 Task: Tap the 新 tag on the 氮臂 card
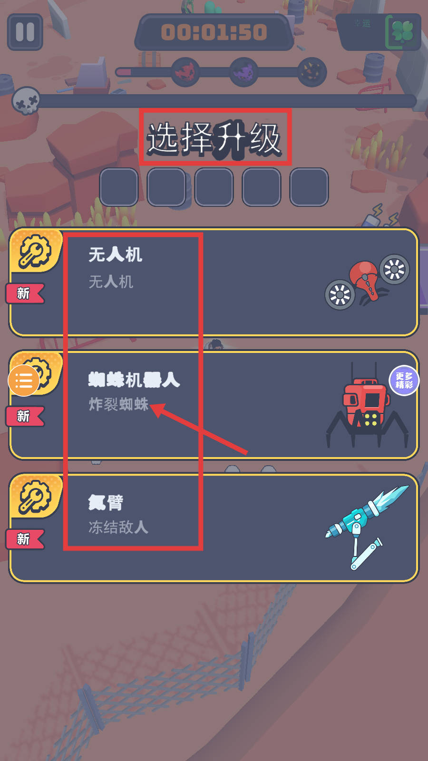pos(25,539)
